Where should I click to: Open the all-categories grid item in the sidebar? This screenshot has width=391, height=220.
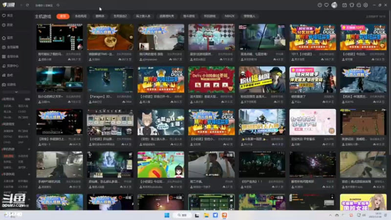(10, 56)
